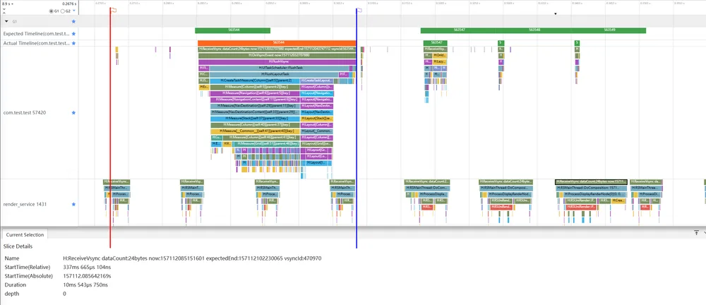Select the wide H:FlushVsync slice

pos(277,61)
